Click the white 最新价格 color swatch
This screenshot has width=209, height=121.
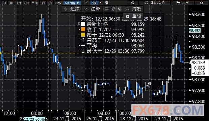pos(83,24)
